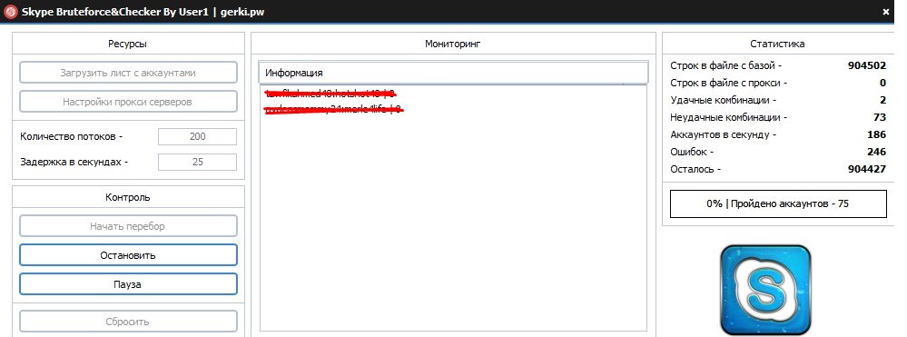Click the Неудачные комбинации label
907x337 pixels.
coord(729,117)
